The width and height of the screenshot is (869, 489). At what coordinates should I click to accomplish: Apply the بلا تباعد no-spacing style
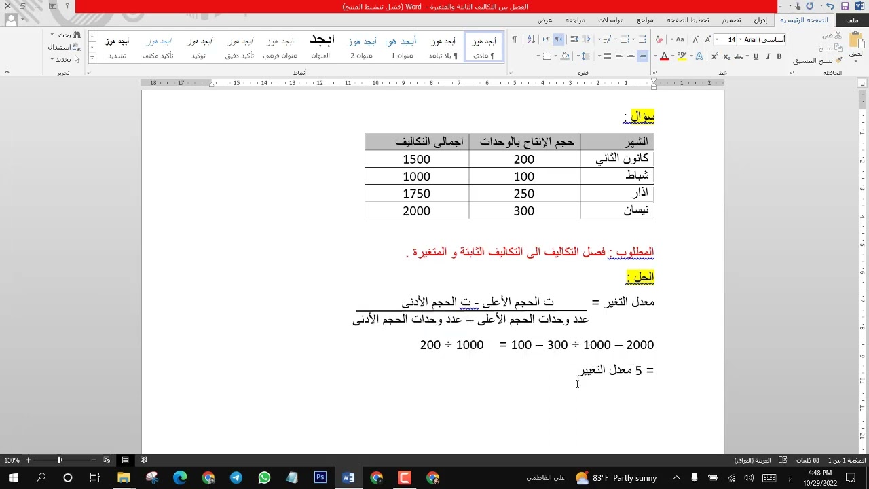pyautogui.click(x=443, y=48)
